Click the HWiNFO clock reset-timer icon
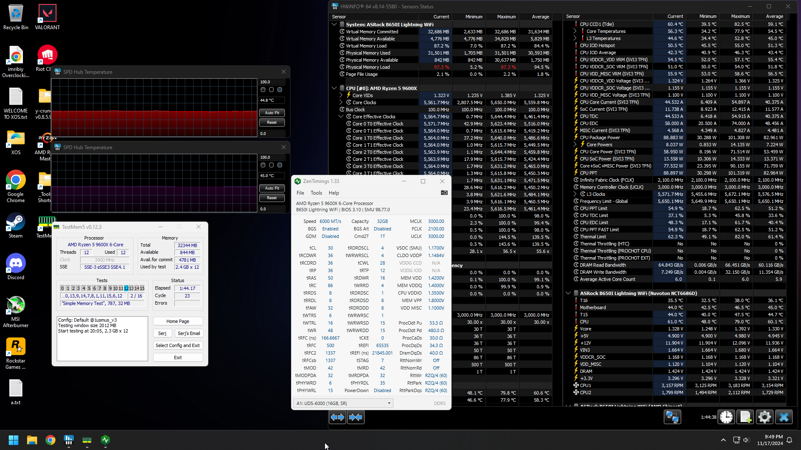This screenshot has height=450, width=801. (x=726, y=417)
